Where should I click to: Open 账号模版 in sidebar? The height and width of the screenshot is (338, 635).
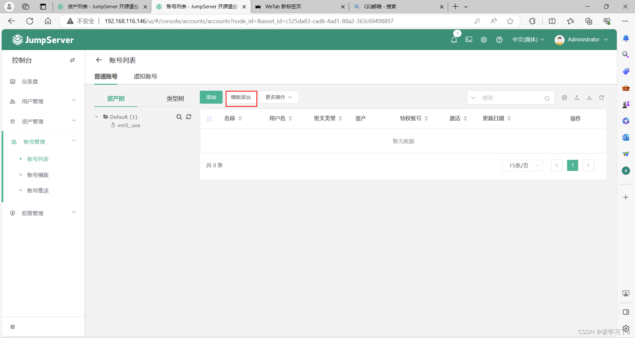click(38, 175)
